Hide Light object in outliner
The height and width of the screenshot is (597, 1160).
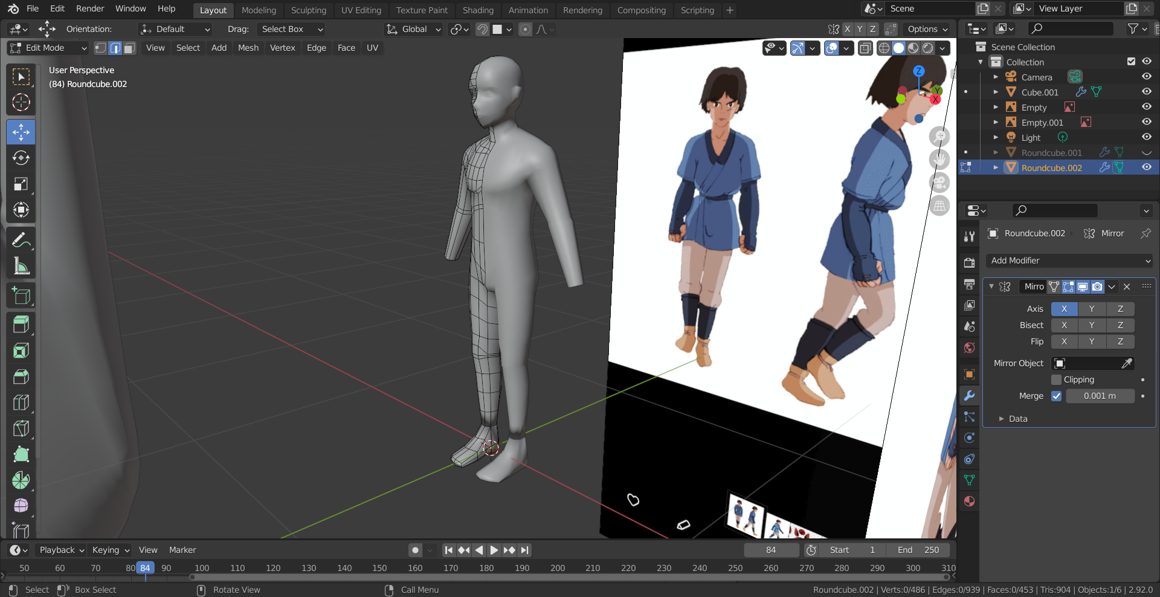1146,137
